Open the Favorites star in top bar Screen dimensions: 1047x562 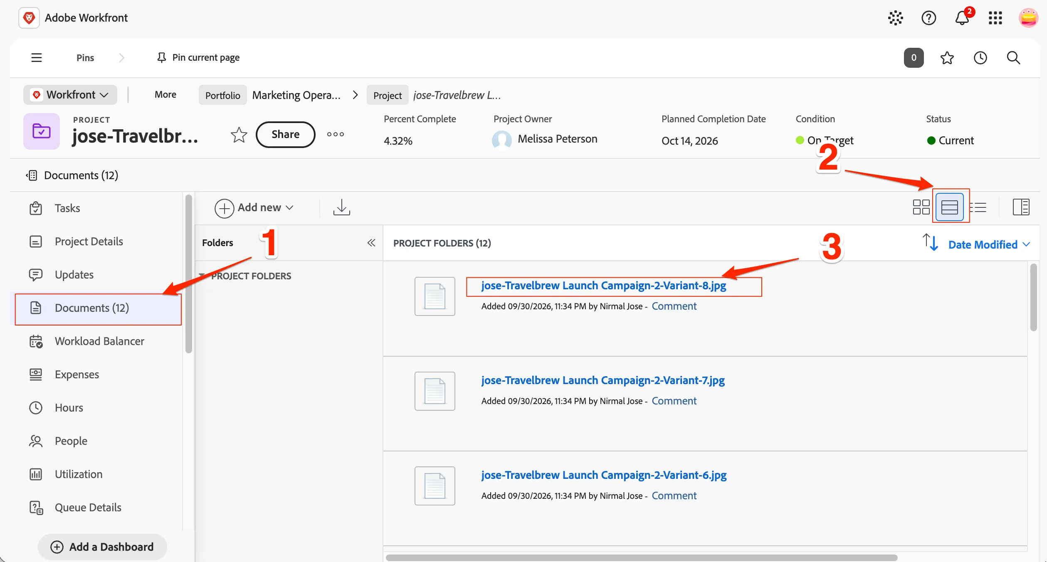947,58
